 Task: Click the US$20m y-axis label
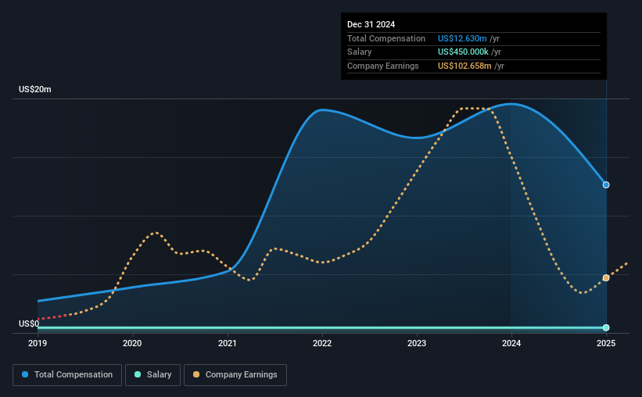(x=35, y=89)
